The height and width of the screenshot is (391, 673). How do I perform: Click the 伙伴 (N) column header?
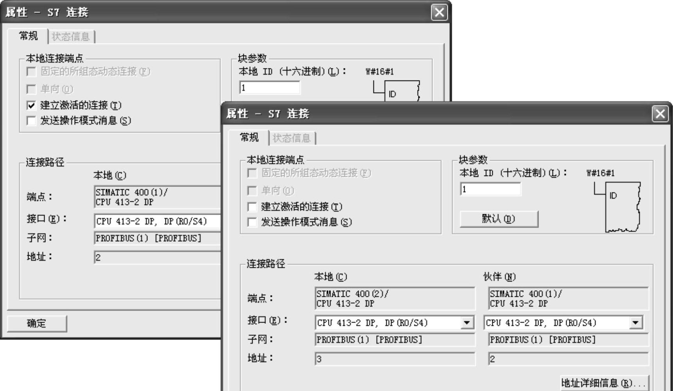499,277
